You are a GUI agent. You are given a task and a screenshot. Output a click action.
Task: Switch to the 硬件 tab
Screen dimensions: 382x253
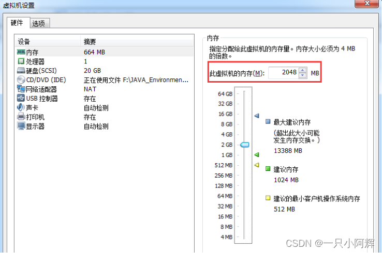click(17, 23)
